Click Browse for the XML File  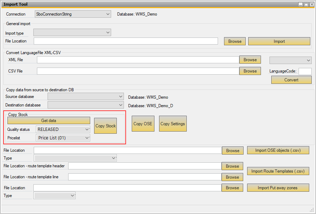pos(250,60)
